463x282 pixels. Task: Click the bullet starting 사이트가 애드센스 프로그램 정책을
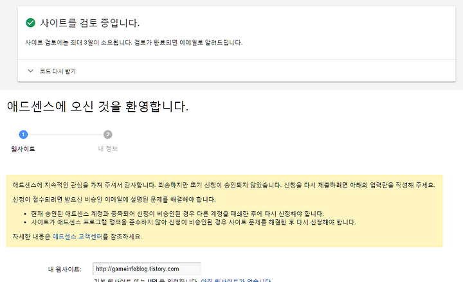[x=194, y=222]
